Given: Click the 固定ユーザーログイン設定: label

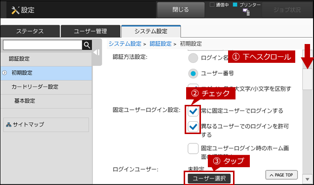Looking at the screenshot, I should point(147,110).
